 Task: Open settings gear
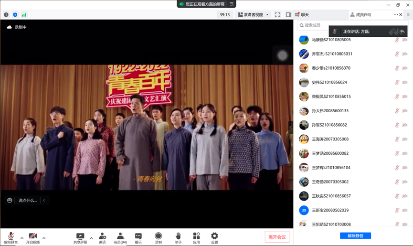tap(214, 238)
